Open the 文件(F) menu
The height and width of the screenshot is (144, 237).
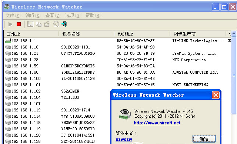13,16
